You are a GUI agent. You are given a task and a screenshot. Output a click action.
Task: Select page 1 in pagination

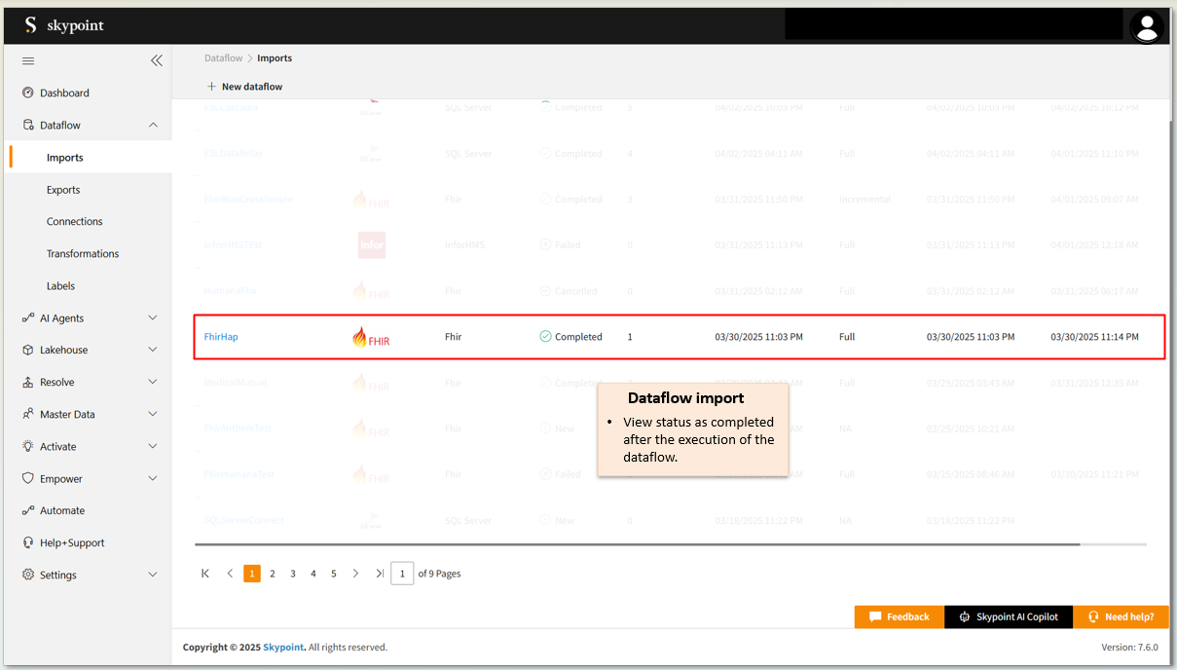[252, 574]
